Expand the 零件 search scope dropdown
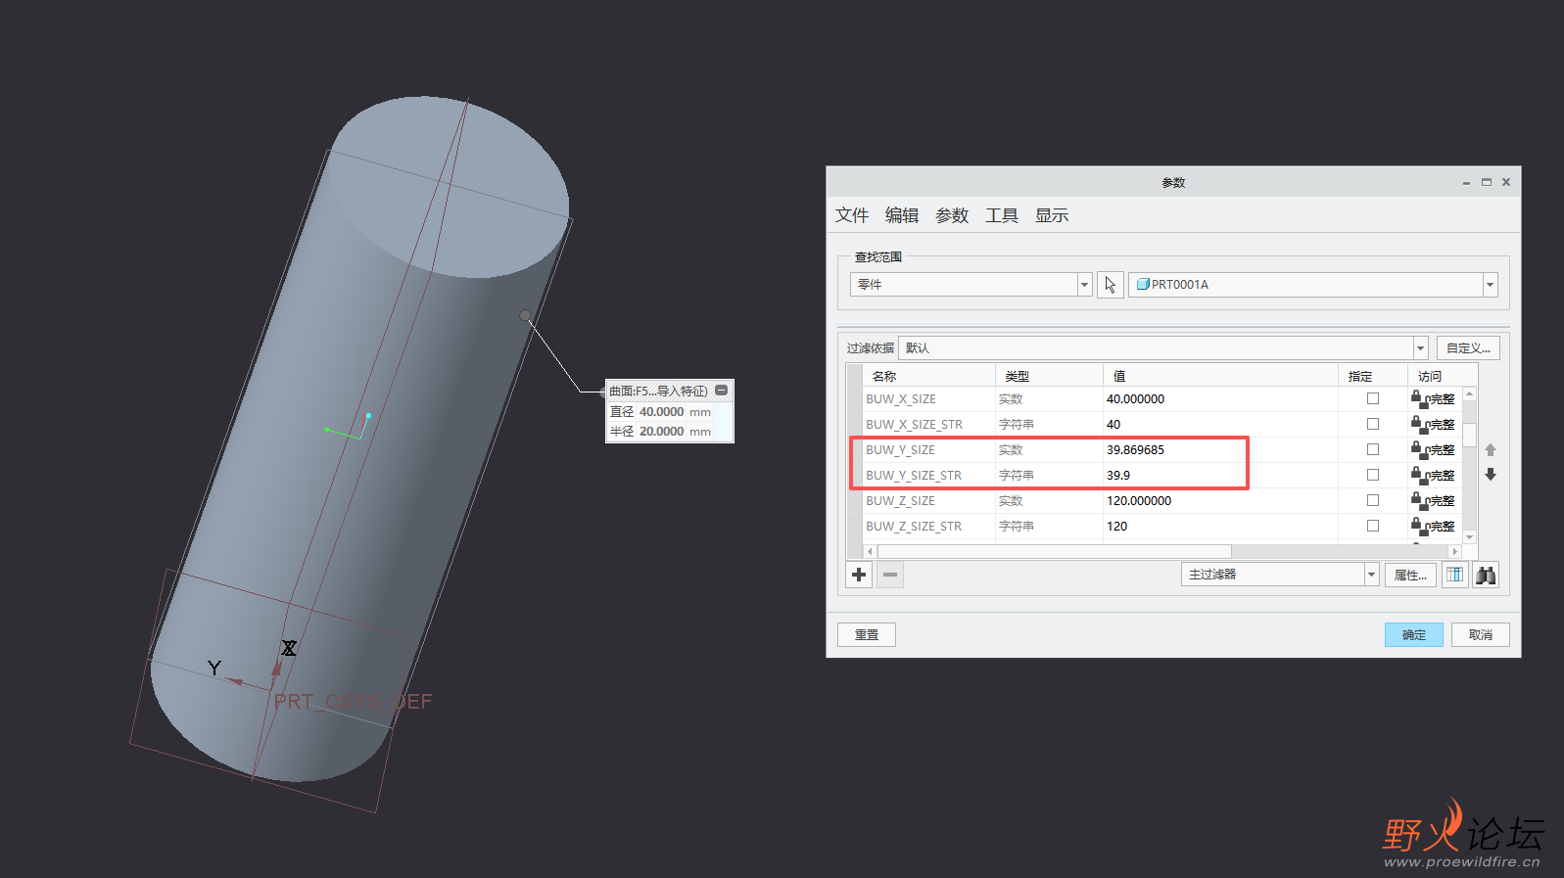This screenshot has width=1564, height=878. point(1084,285)
